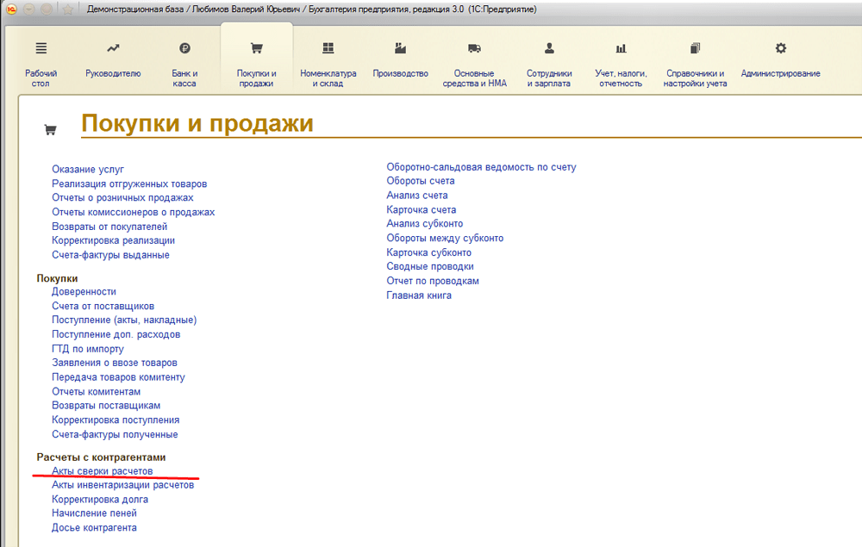Open the Номенклатура и склад grid icon

328,48
